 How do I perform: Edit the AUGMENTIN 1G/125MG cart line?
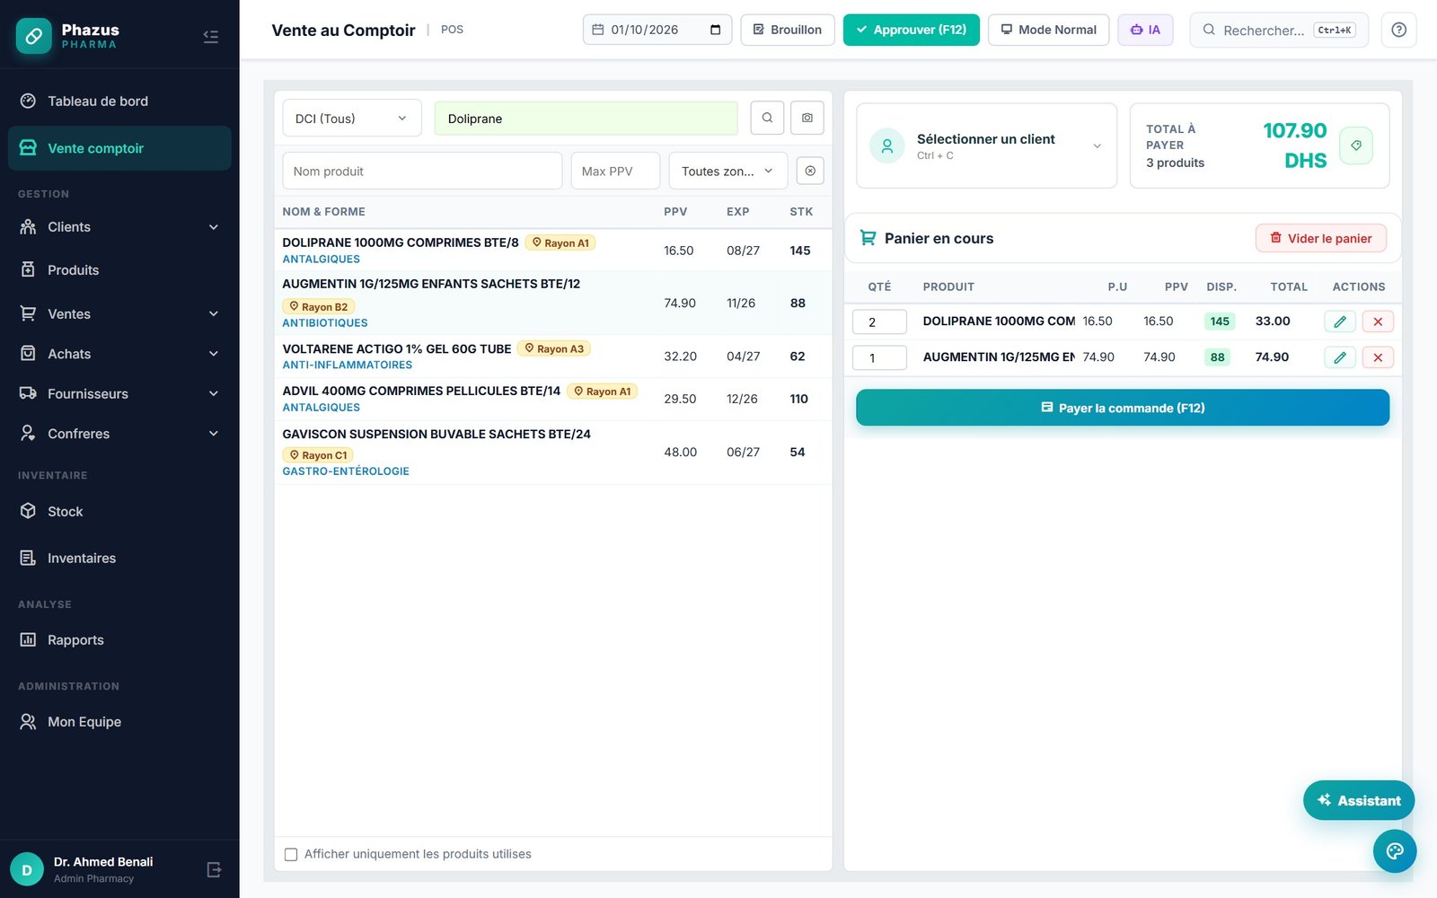[1340, 357]
